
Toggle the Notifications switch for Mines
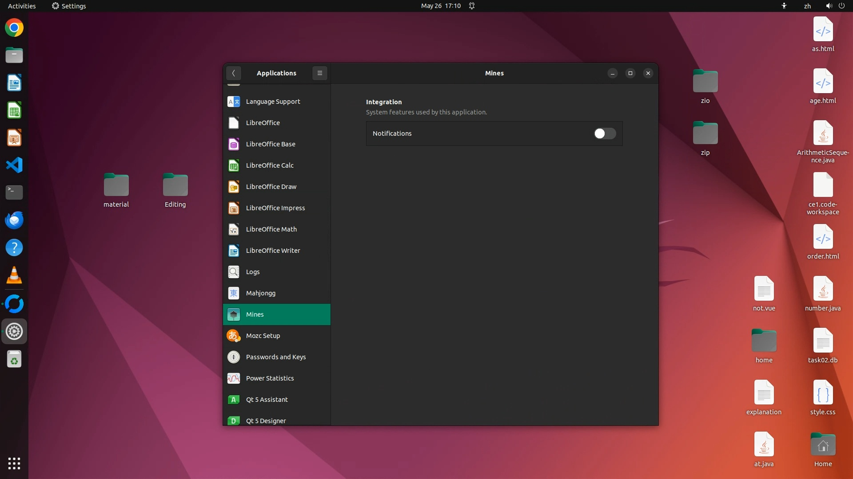click(605, 133)
